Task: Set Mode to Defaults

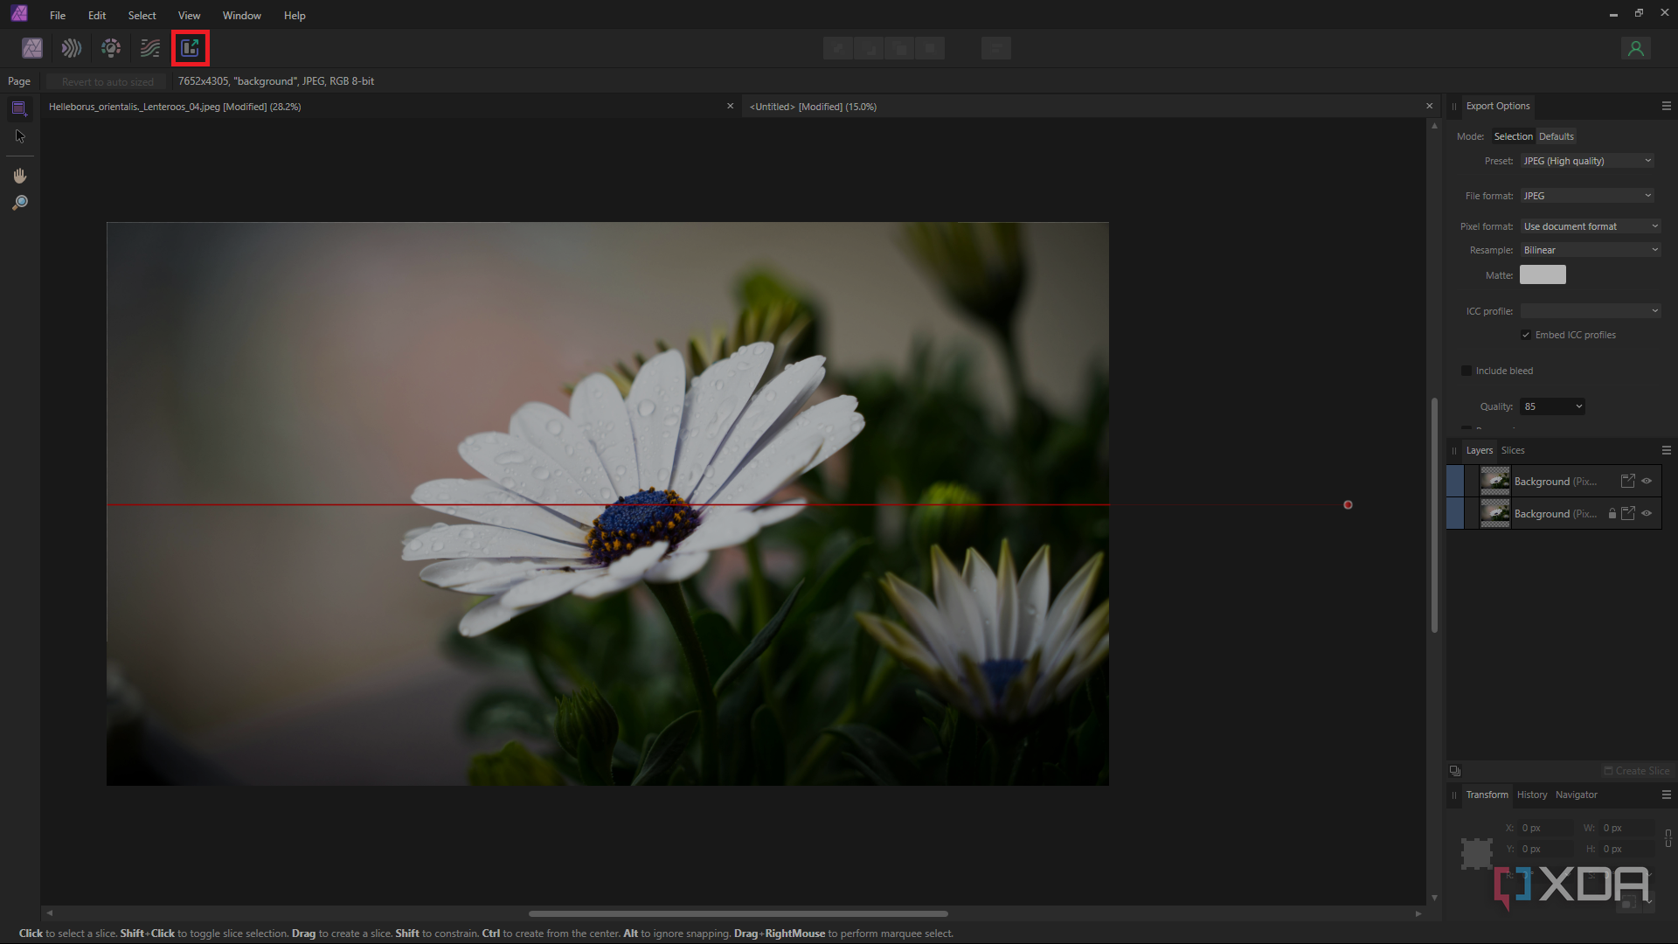Action: click(1556, 136)
